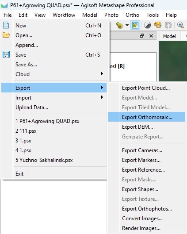Select Export Masks... entry
Viewport: 187px width, 234px height.
pos(147,180)
